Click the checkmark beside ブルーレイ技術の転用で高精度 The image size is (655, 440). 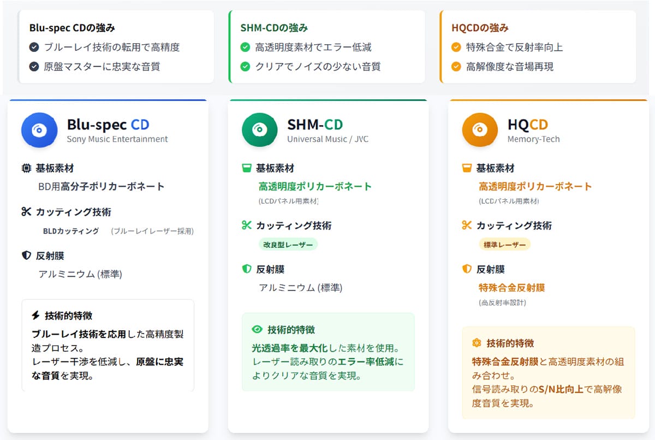[x=34, y=47]
